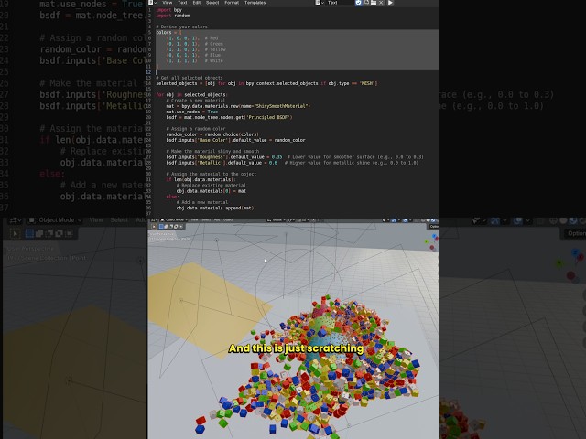The width and height of the screenshot is (586, 439).
Task: Create a new text data-block
Action: pos(366,3)
